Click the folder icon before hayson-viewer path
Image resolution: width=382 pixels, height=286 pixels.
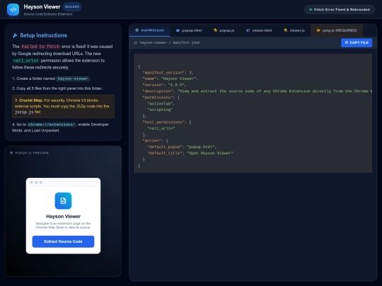pos(136,43)
